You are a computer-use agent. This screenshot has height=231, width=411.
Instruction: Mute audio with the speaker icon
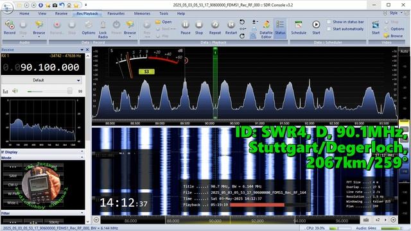pyautogui.click(x=15, y=91)
